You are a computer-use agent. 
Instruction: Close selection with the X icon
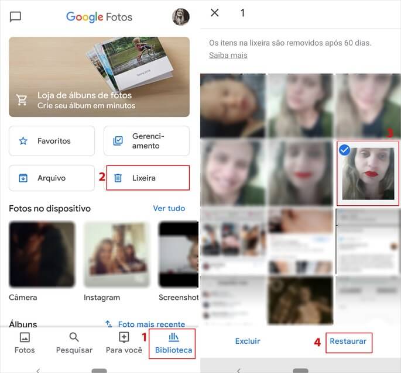[215, 13]
